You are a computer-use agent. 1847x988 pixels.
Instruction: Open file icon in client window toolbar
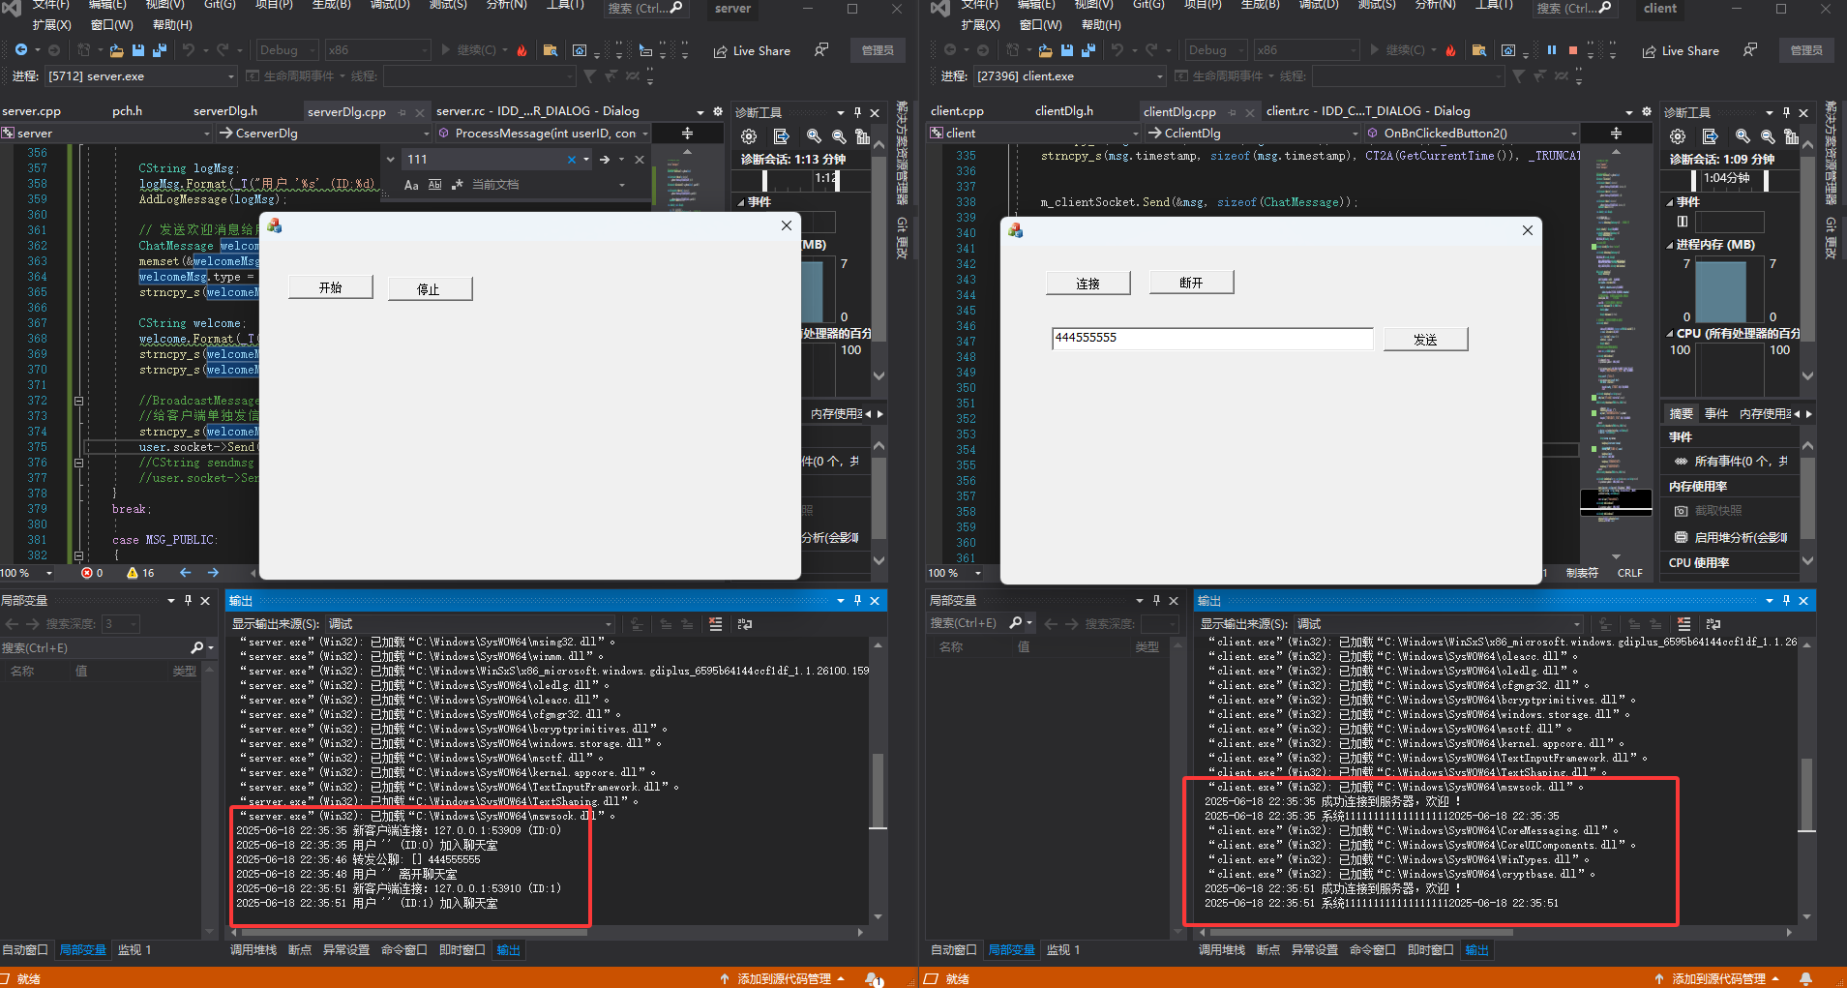point(1045,50)
